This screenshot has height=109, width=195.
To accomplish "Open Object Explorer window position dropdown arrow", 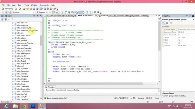I will pyautogui.click(x=34, y=16).
